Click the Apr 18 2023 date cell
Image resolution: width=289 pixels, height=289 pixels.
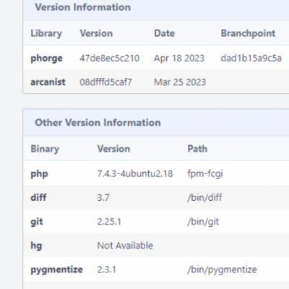[x=179, y=59]
